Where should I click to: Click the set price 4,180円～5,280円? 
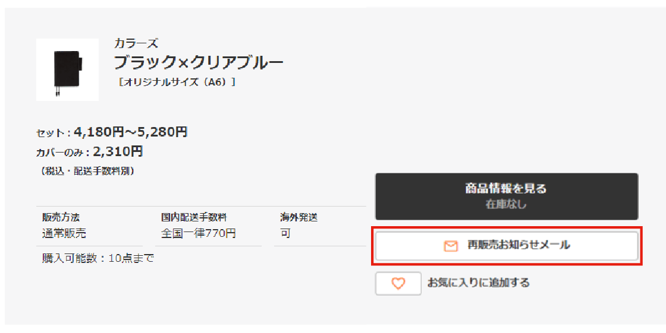tap(131, 132)
